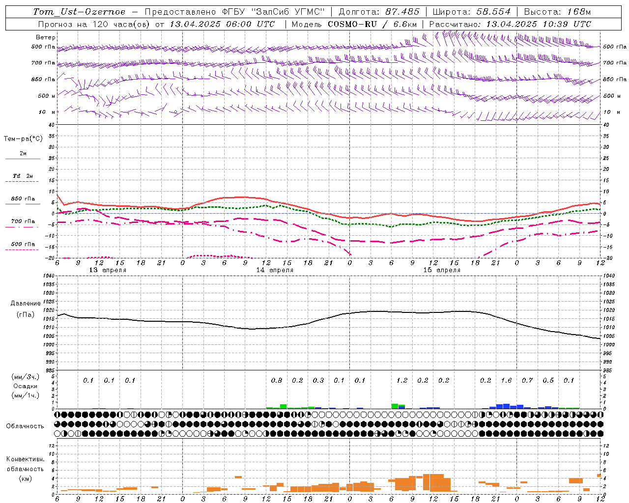Screen dimensions: 629x503
Task: Click the dashed 850 гПа temperature legend line
Action: pos(23,204)
